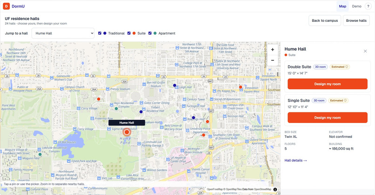
Task: Select the teal pin at Lakeside Residential Complex
Action: pos(40,155)
